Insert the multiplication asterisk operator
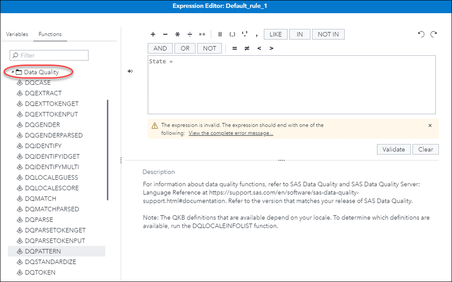This screenshot has height=282, width=452. [177, 34]
